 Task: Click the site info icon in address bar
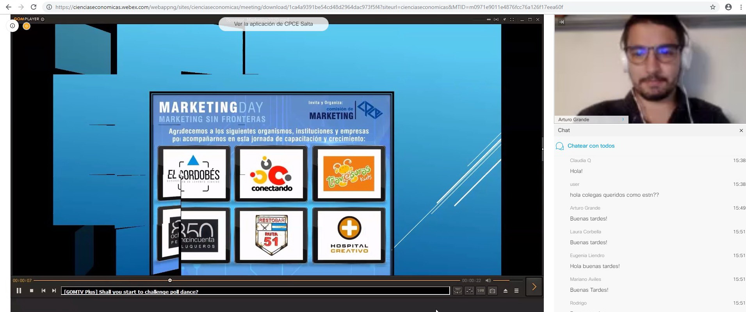pos(49,7)
